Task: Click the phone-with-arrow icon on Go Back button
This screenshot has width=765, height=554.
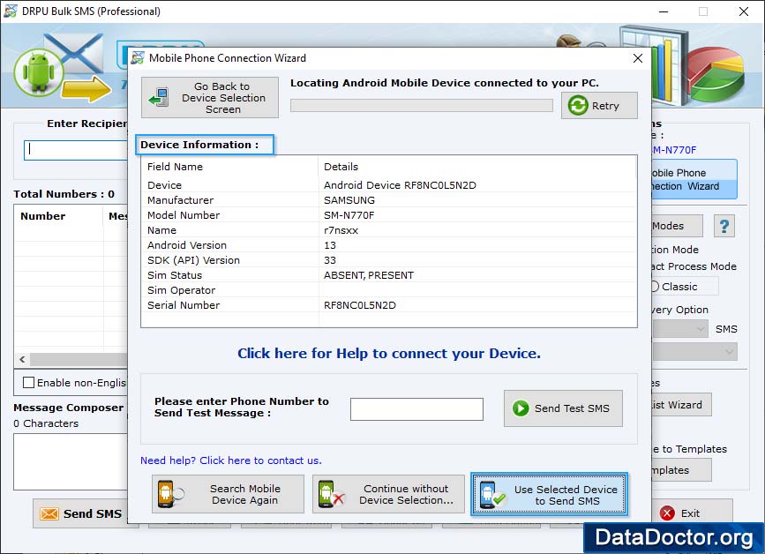Action: tap(160, 97)
